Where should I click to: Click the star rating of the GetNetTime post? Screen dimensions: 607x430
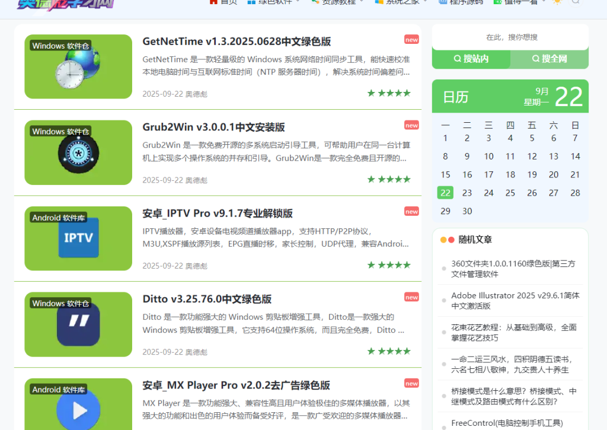pyautogui.click(x=389, y=93)
